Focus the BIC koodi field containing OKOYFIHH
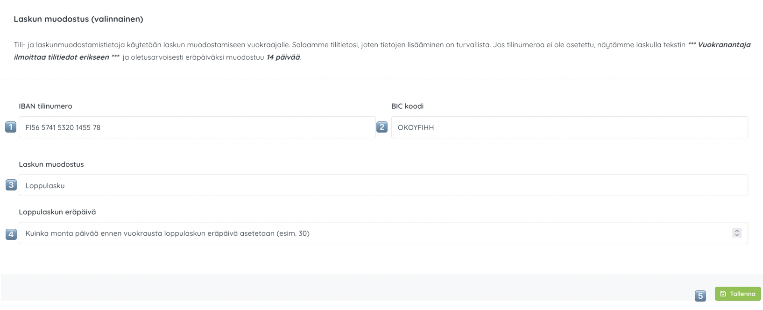 pos(569,127)
